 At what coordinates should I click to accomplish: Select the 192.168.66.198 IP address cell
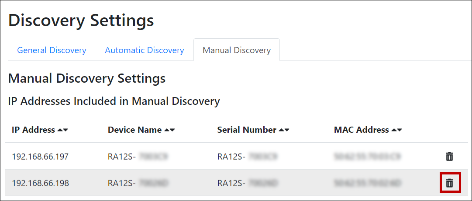pyautogui.click(x=40, y=183)
